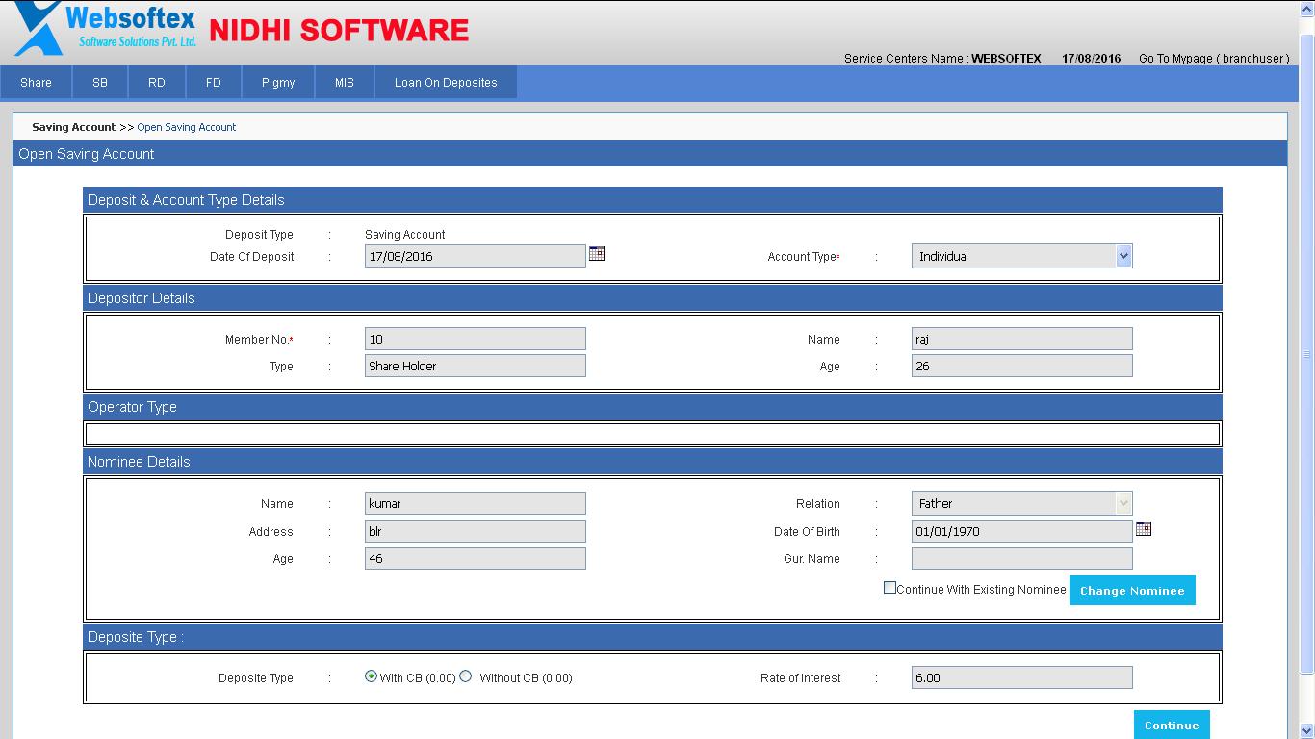Click the WEBSOFTEX service center name
Image resolution: width=1315 pixels, height=739 pixels.
click(1006, 58)
